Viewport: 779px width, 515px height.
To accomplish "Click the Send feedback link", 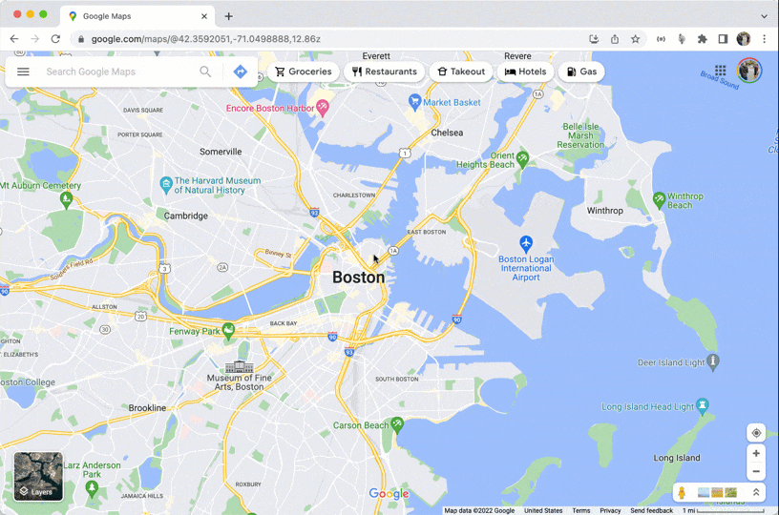I will coord(651,510).
